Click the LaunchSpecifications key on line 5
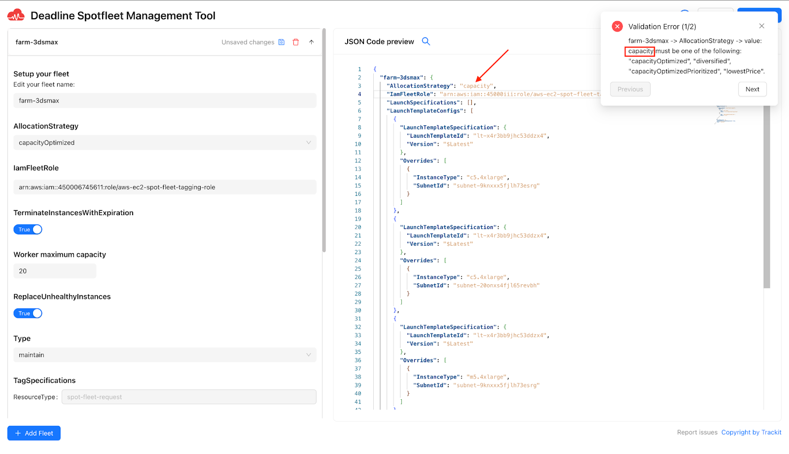This screenshot has height=454, width=789. click(x=424, y=103)
